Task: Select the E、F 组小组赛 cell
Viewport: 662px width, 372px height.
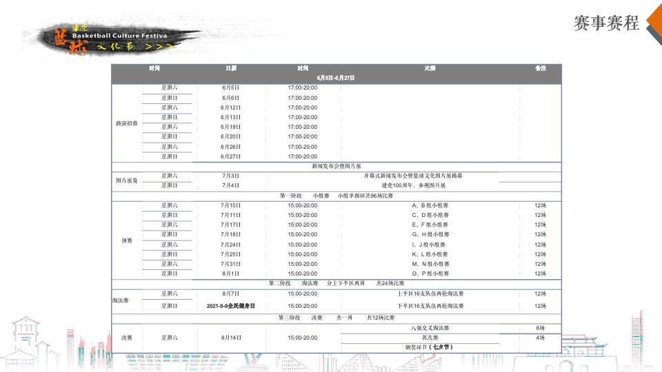Action: pos(430,225)
